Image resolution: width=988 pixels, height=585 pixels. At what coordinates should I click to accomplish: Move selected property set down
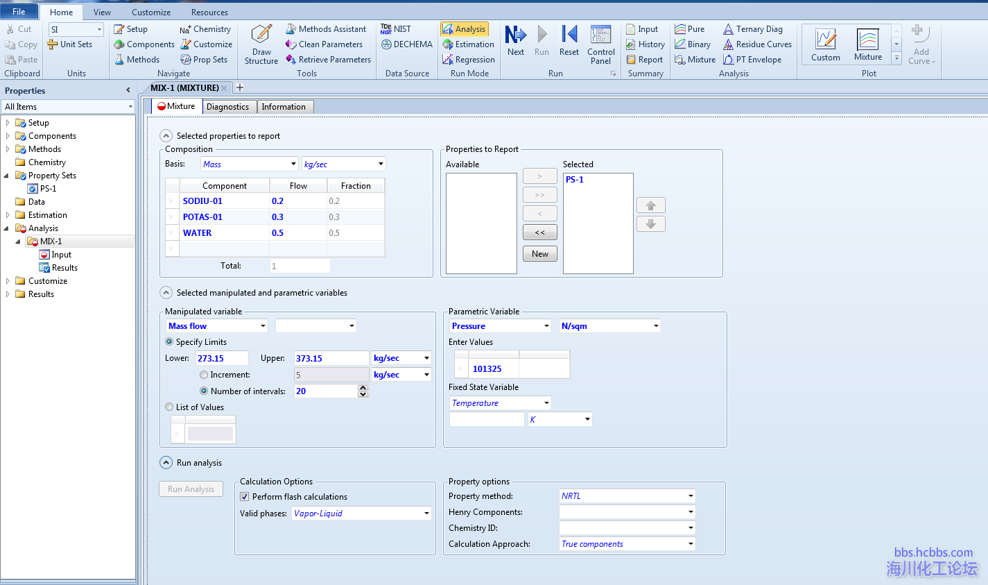coord(650,224)
